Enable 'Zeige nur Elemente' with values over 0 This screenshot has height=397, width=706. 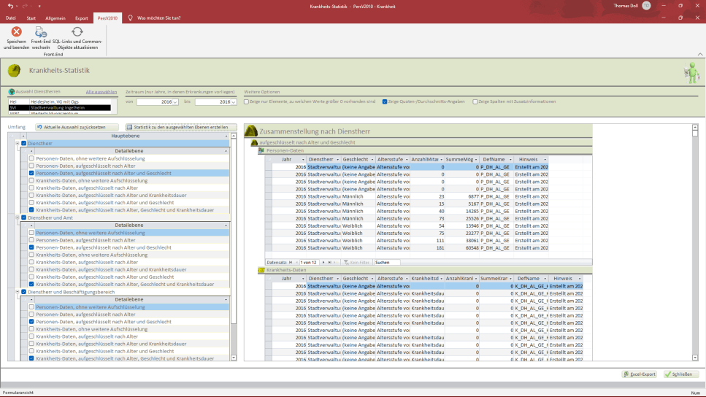coord(246,101)
